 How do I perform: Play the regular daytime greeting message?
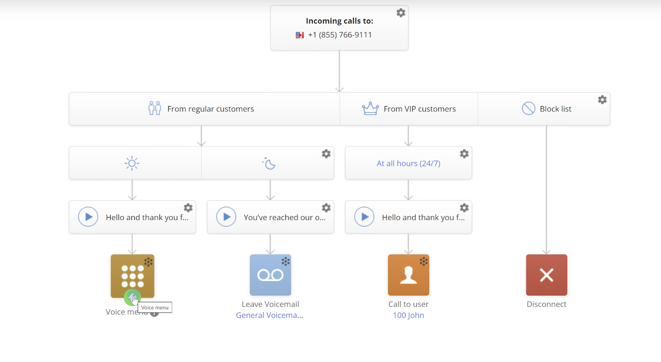tap(88, 217)
